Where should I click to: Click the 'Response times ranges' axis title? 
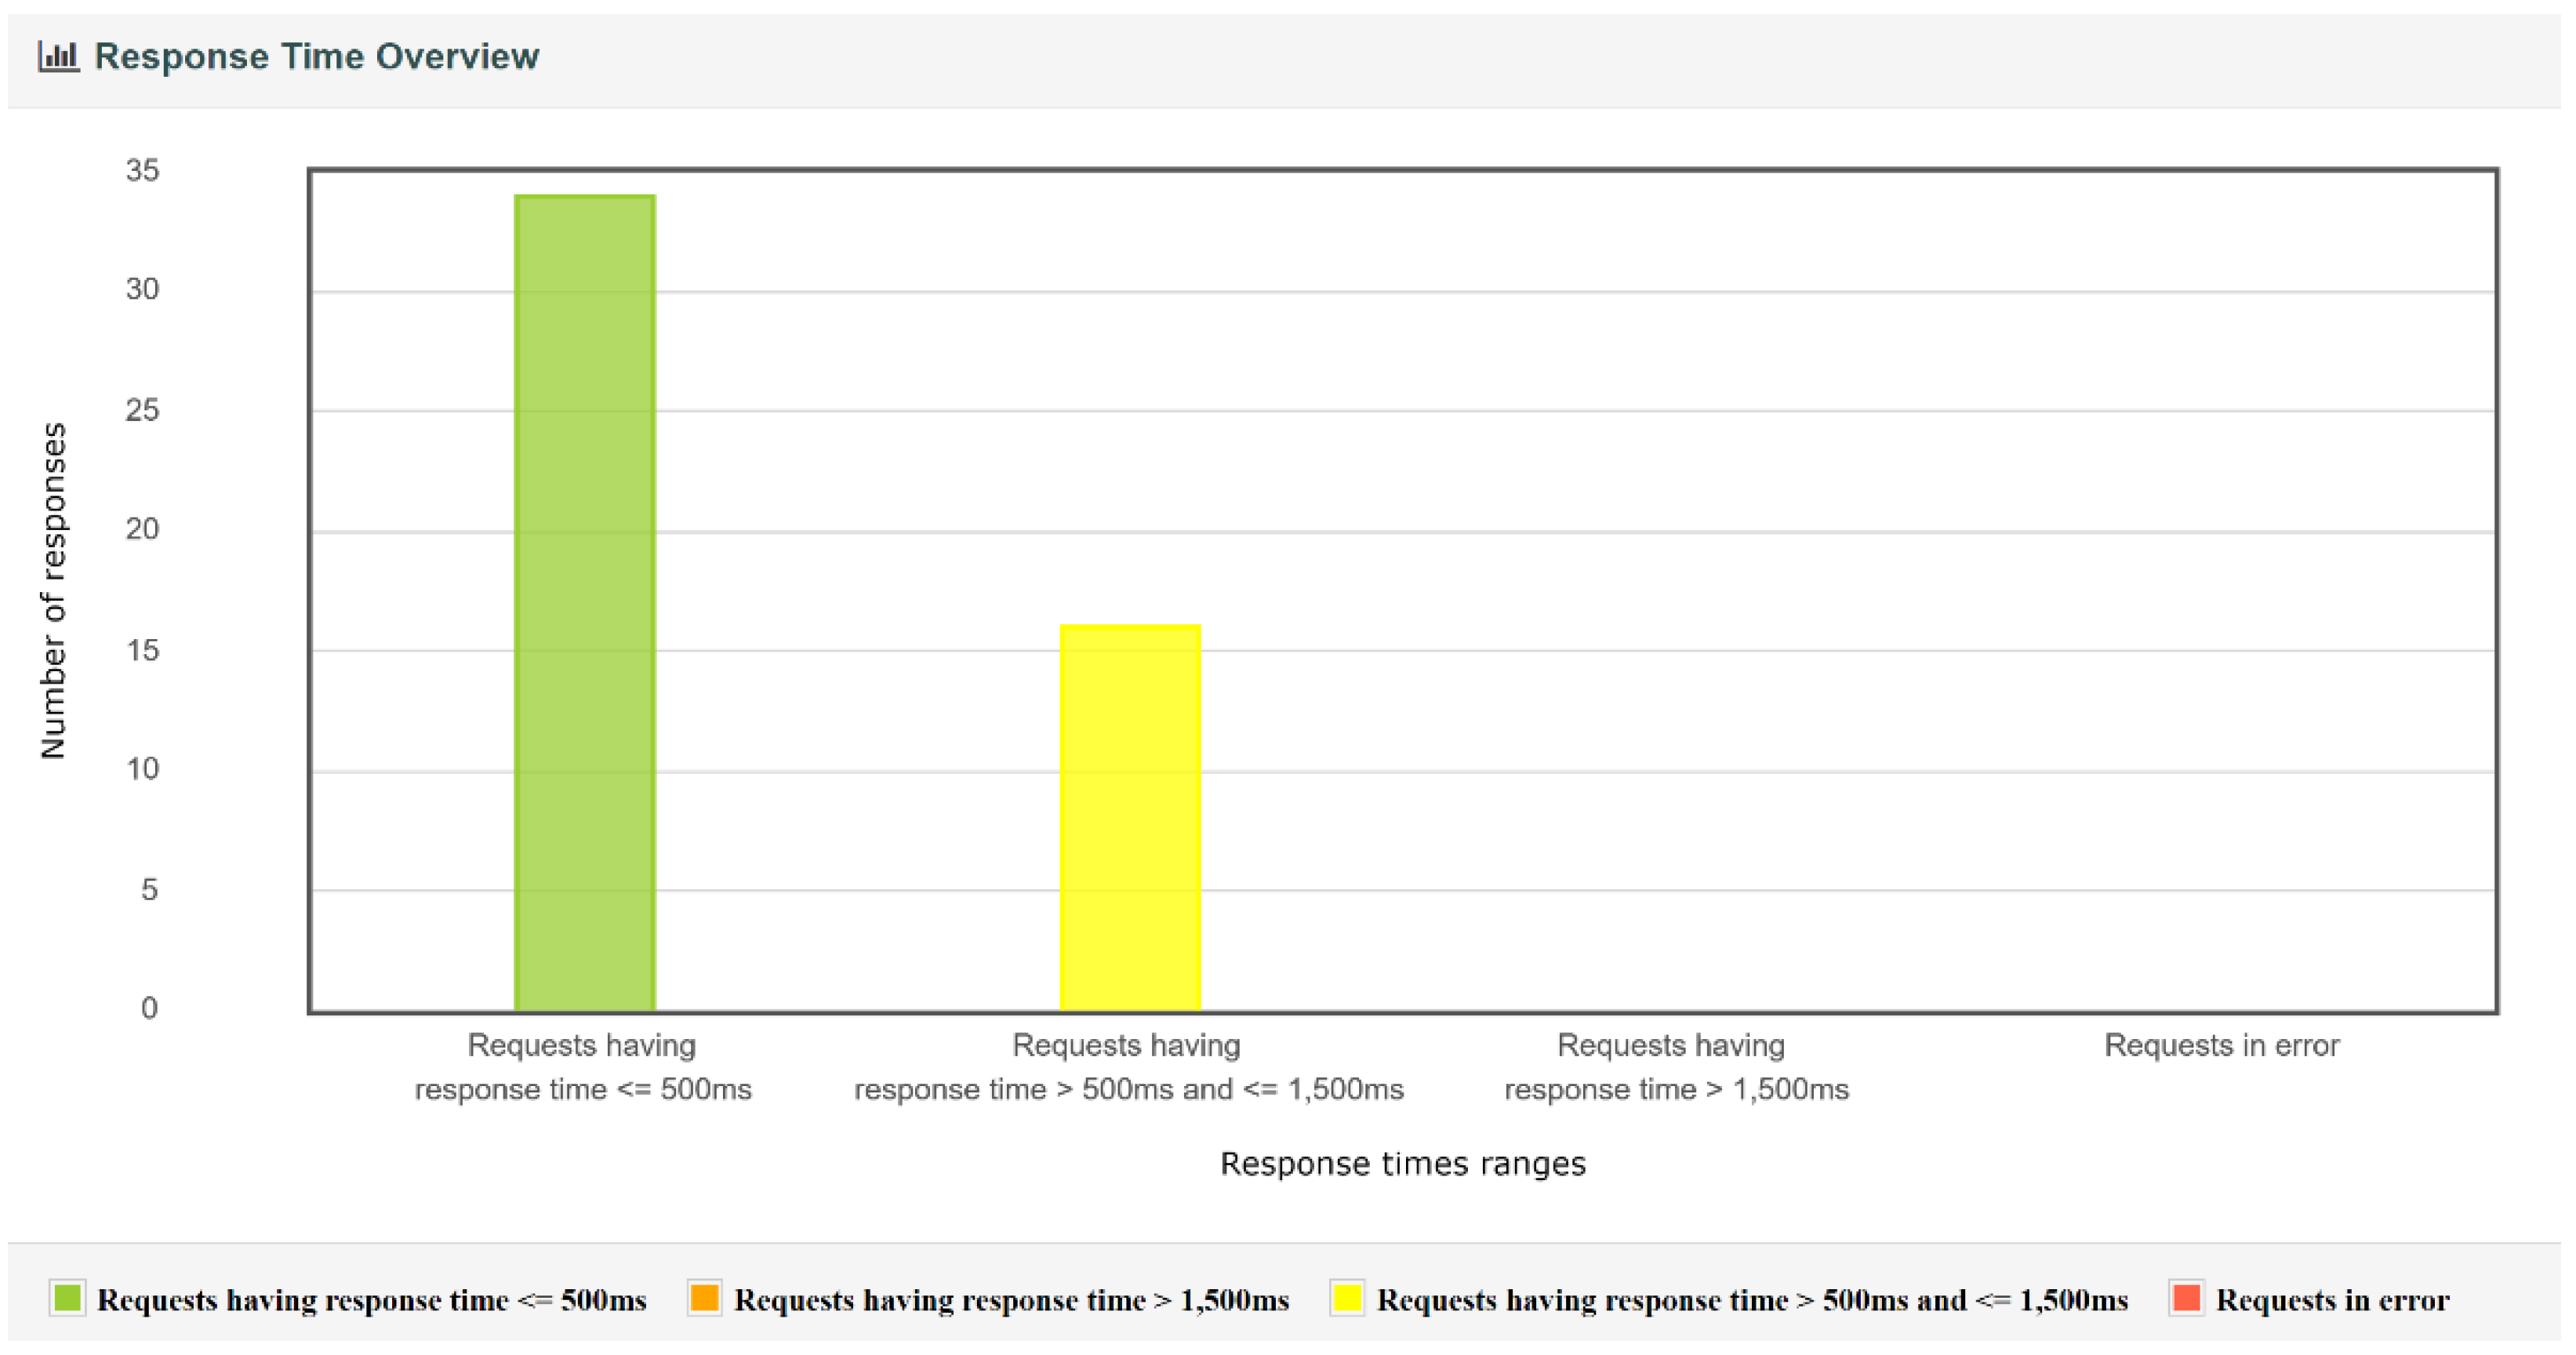tap(1402, 1164)
